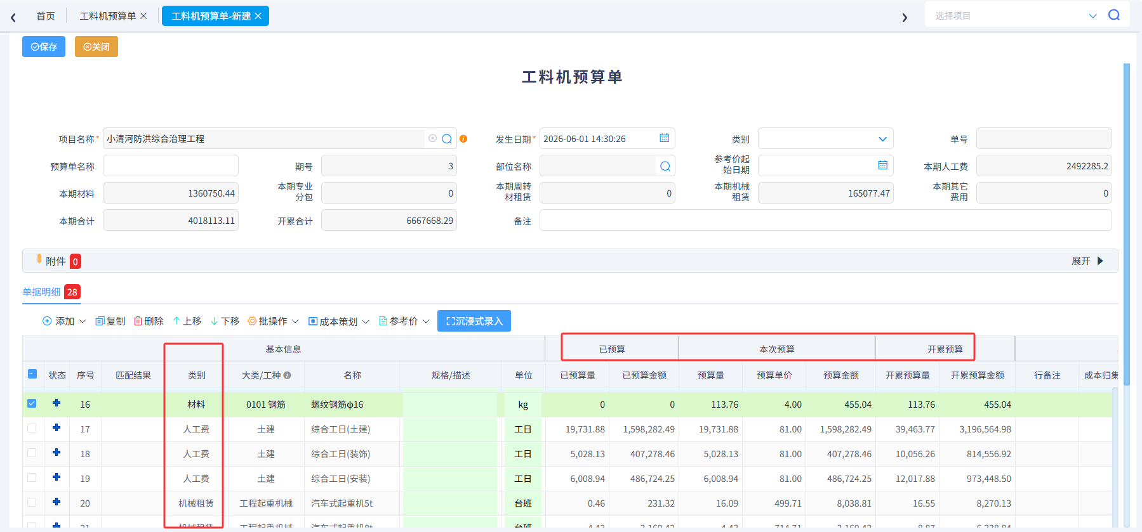The width and height of the screenshot is (1142, 532).
Task: Switch to the 首页 tab
Action: pos(46,16)
